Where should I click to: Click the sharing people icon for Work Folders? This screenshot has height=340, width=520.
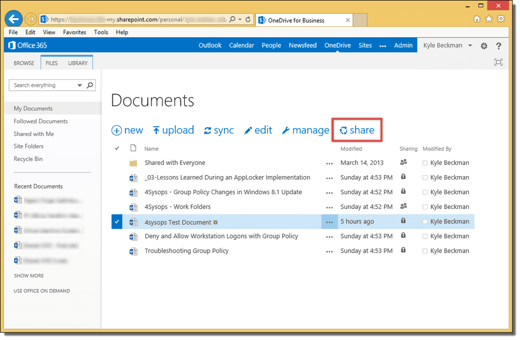tap(403, 206)
